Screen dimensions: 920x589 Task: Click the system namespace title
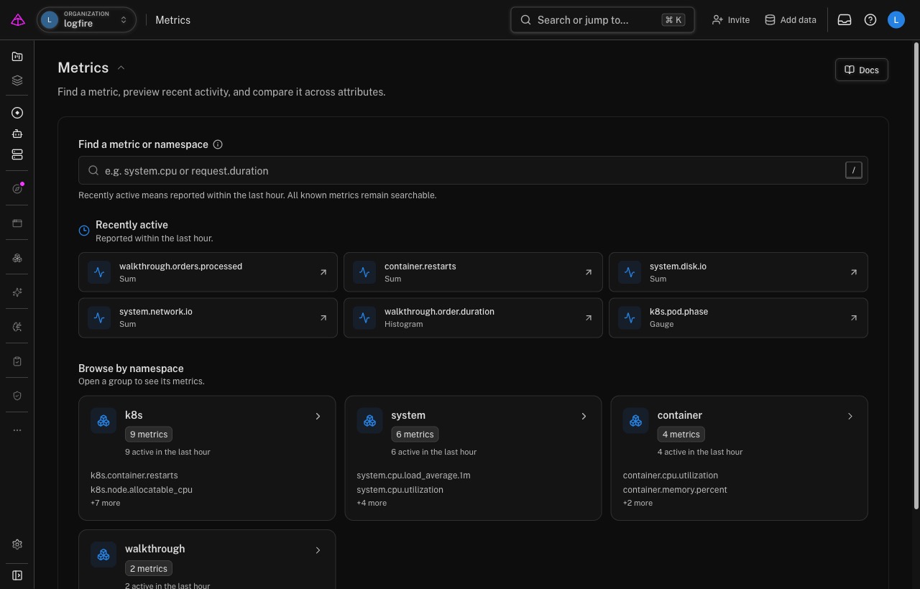[408, 415]
